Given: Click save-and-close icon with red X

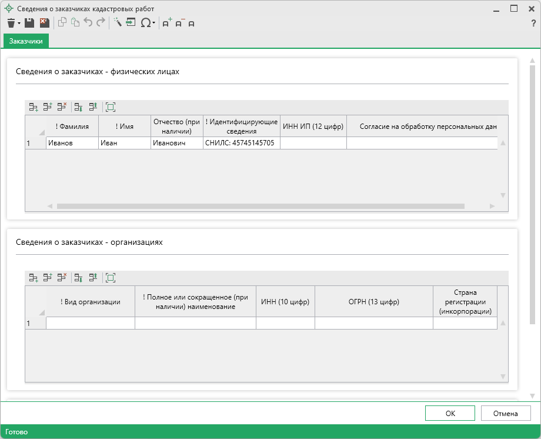Looking at the screenshot, I should pos(44,23).
